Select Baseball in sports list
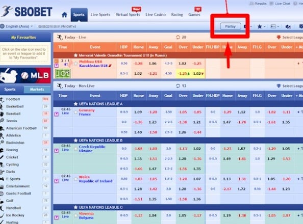This screenshot has height=224, width=303. click(13, 114)
